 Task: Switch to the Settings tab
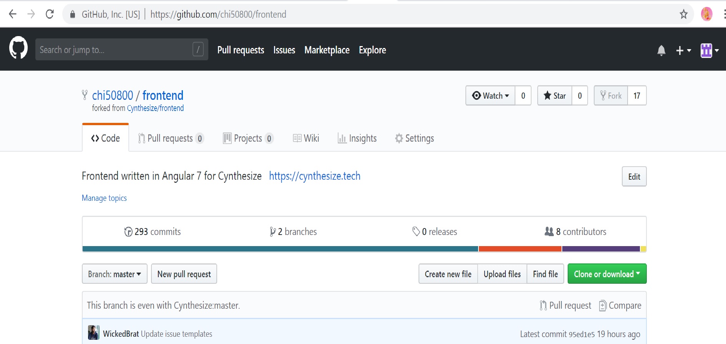[x=414, y=138]
